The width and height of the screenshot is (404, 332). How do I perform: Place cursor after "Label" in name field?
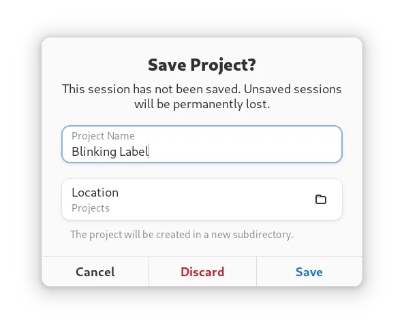click(149, 151)
